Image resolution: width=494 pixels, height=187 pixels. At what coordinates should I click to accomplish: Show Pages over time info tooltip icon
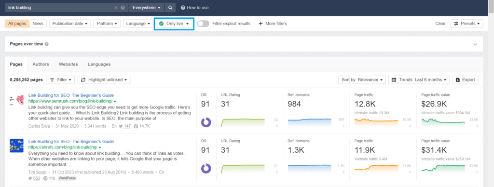[47, 44]
